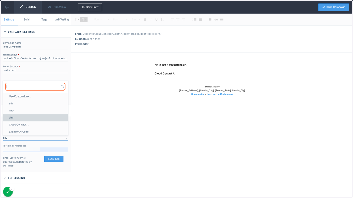This screenshot has width=353, height=198.
Task: Open the From Sender dropdown
Action: [x=35, y=59]
